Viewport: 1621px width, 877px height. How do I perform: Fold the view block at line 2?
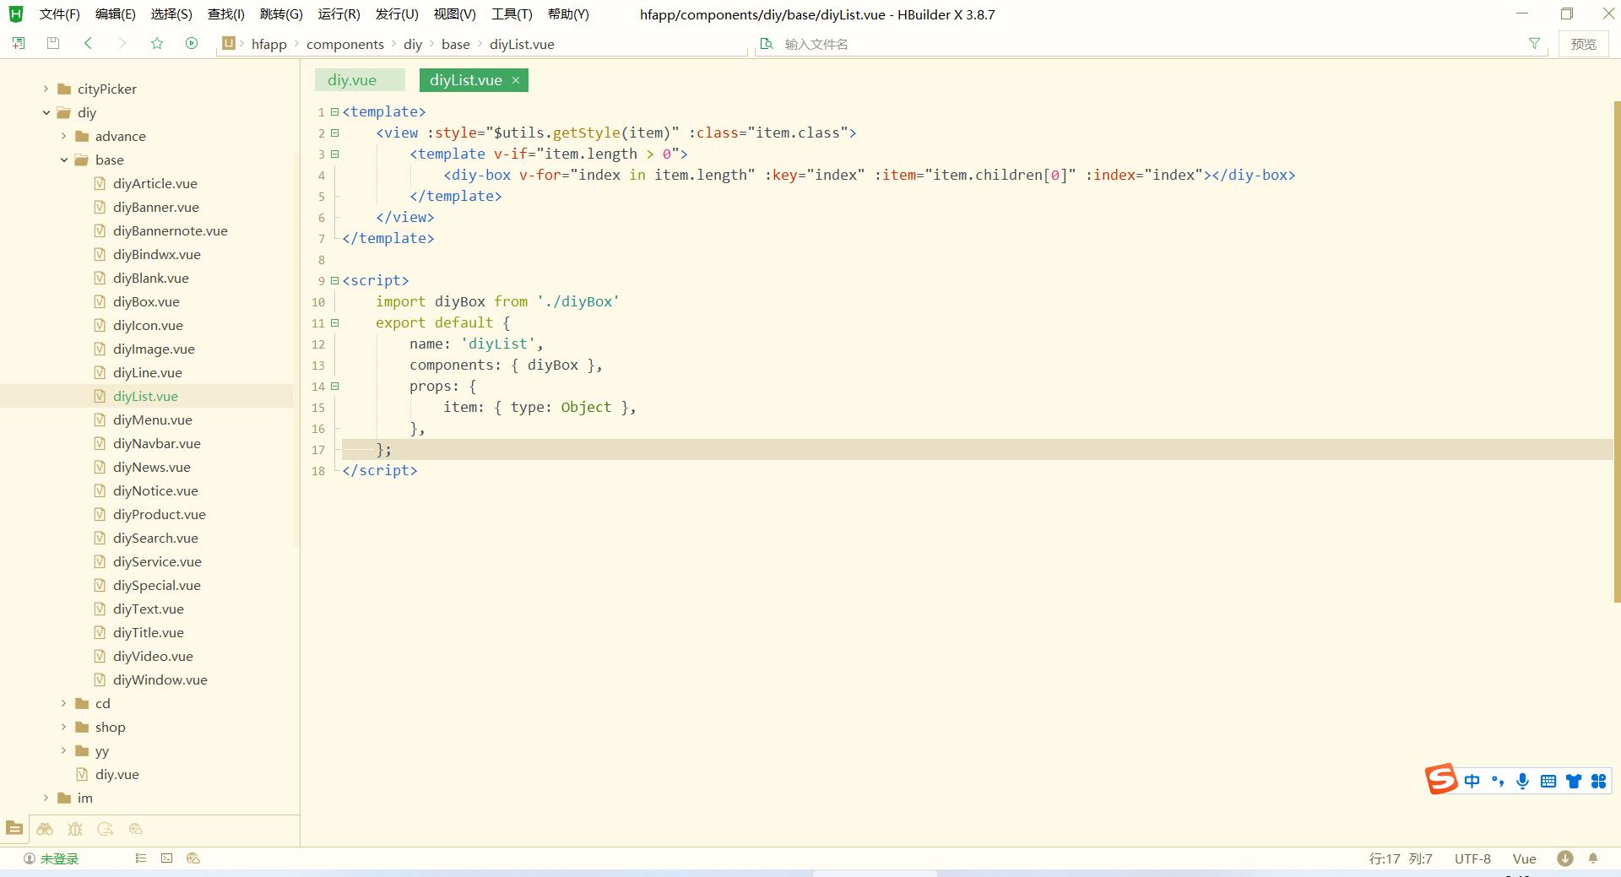pyautogui.click(x=335, y=133)
